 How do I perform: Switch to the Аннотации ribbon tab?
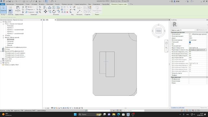click(x=50, y=4)
